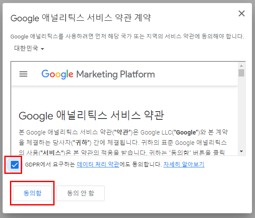Click the dialog title Google 애널리틱스 서비스 약관 계약
Viewport: 255px width, 218px height.
point(81,18)
